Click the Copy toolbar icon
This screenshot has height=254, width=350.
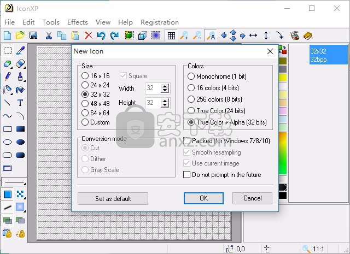[x=62, y=36]
